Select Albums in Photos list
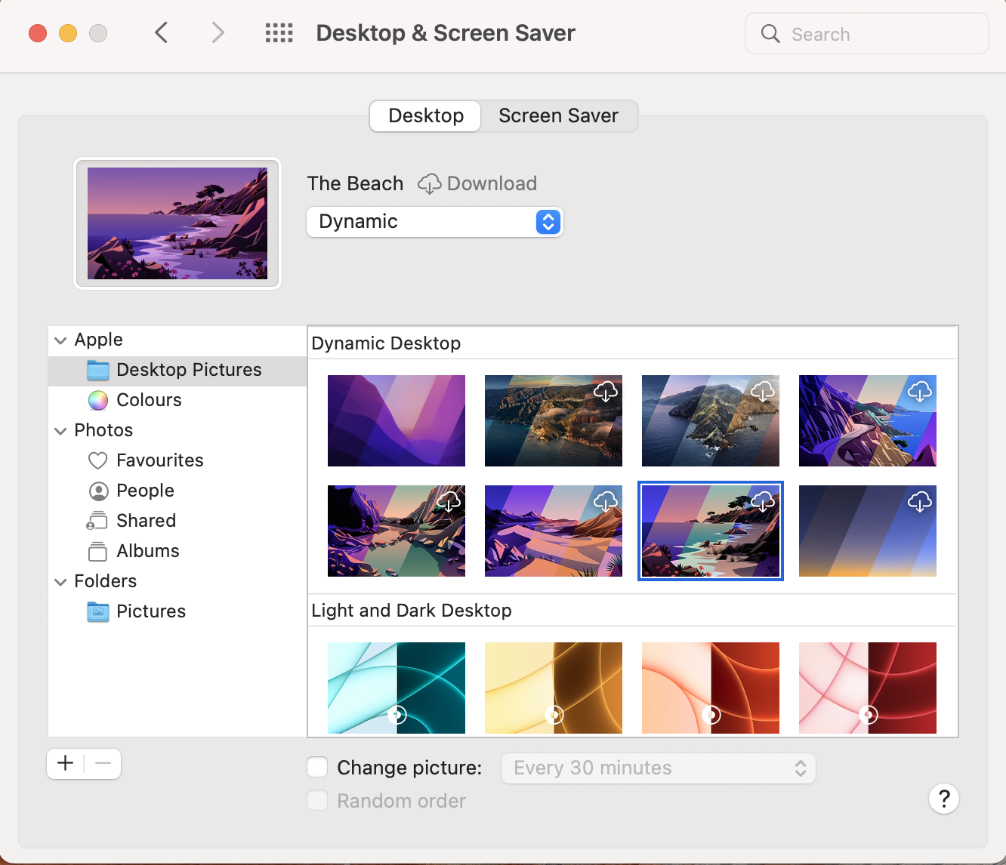The width and height of the screenshot is (1006, 865). [x=177, y=551]
